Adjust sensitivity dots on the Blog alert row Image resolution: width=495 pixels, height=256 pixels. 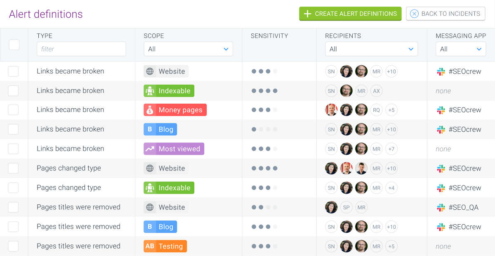click(264, 129)
